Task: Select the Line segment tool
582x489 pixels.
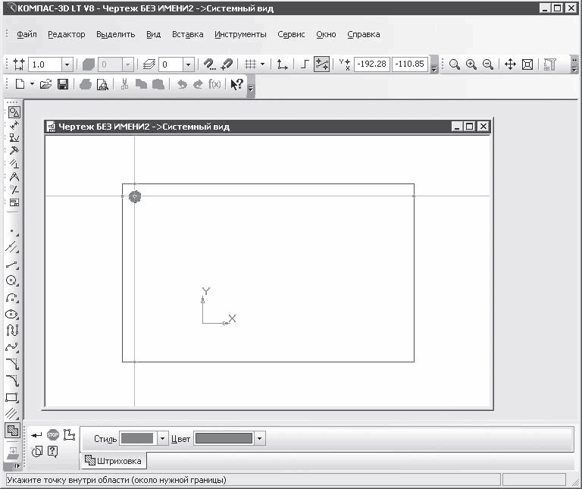Action: [x=11, y=264]
